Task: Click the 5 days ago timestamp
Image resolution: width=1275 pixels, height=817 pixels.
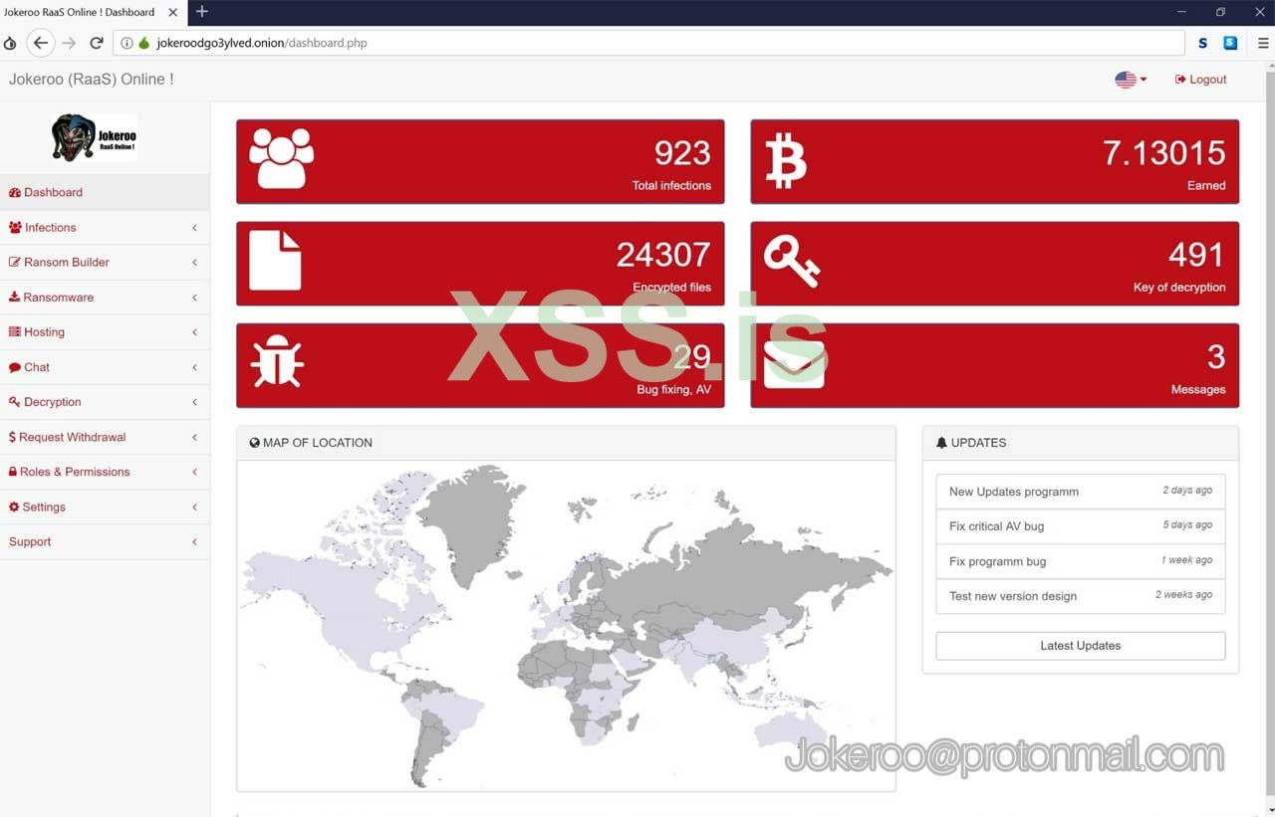Action: (x=1187, y=525)
